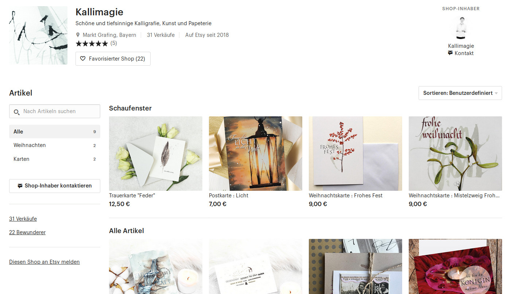Viewport: 513px width, 294px height.
Task: Click the shop owner's avatar photo
Action: (x=461, y=28)
